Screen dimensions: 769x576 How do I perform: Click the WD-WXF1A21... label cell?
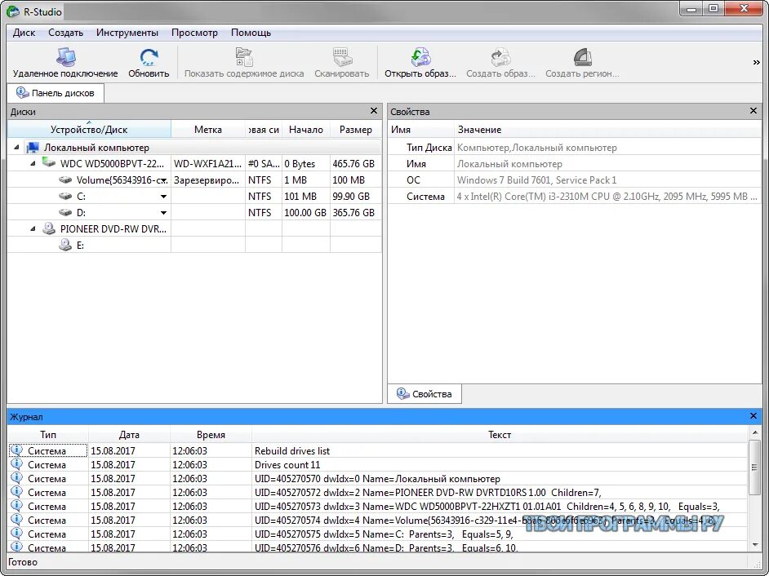pyautogui.click(x=207, y=164)
